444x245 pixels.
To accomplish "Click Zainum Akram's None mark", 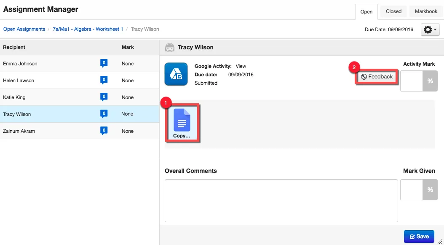I will [128, 131].
